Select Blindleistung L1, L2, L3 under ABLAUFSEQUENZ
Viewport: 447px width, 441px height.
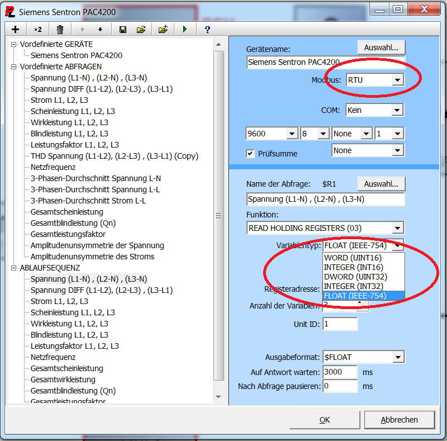pos(69,335)
